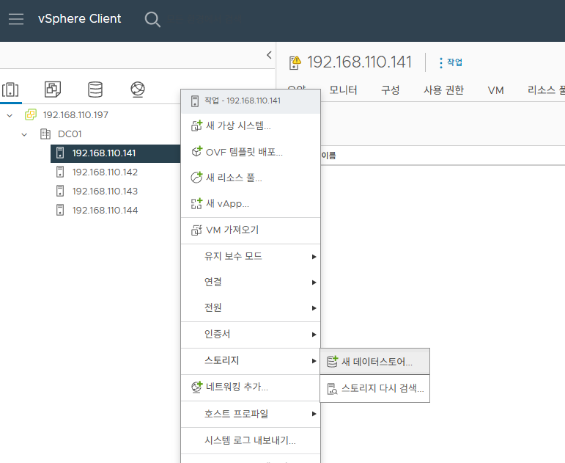Click the VM 가져오기 icon
The height and width of the screenshot is (463, 565).
click(x=196, y=230)
